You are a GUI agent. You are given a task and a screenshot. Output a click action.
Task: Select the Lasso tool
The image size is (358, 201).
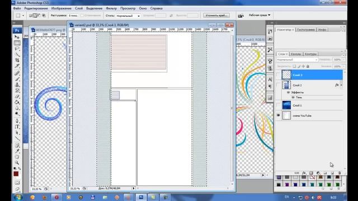click(x=17, y=49)
